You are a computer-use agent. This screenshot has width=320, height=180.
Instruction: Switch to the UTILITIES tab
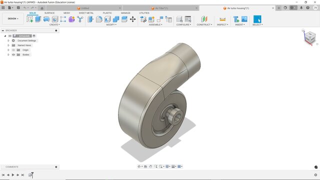[x=144, y=13]
